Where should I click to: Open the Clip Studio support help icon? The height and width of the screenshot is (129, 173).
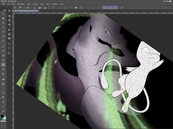tap(122, 8)
